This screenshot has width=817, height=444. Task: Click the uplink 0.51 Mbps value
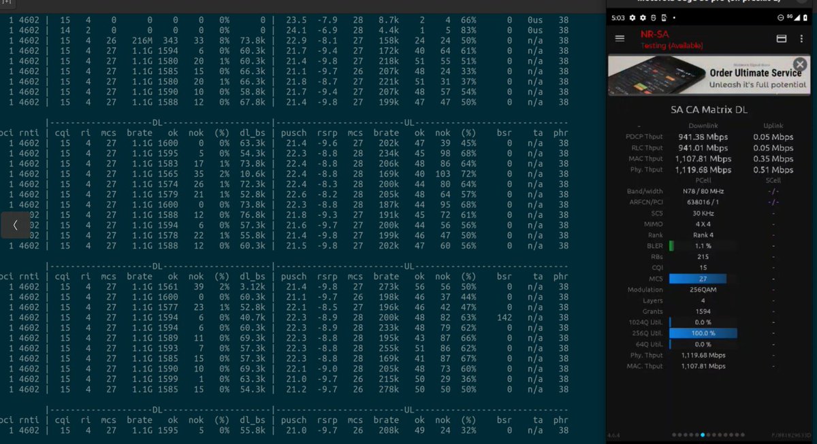773,169
